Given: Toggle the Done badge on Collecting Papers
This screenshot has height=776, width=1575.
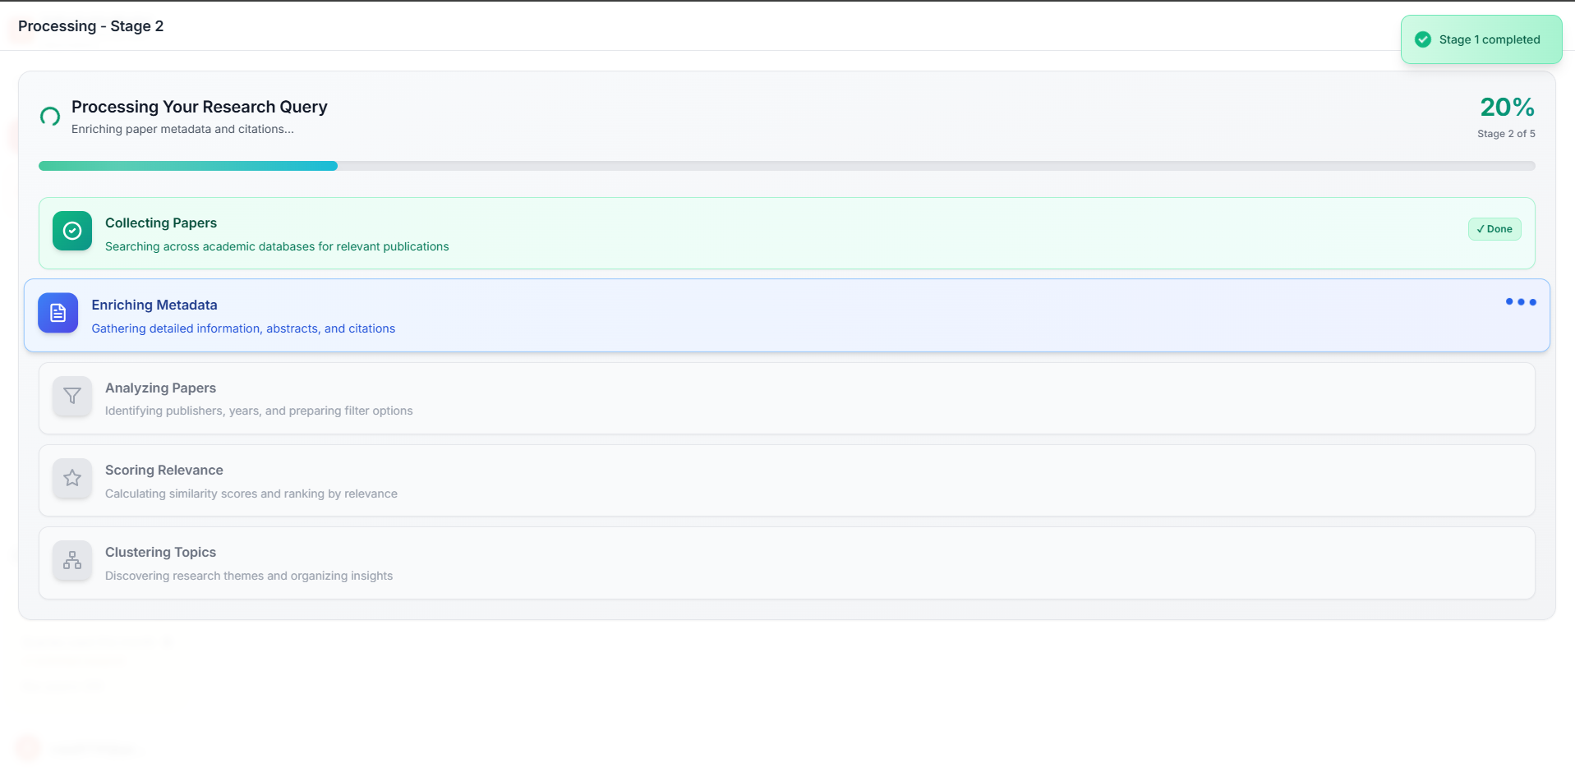Looking at the screenshot, I should point(1494,229).
